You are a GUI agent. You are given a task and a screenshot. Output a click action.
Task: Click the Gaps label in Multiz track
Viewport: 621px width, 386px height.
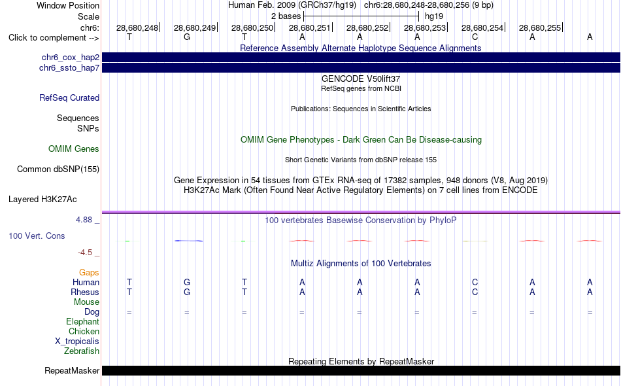point(89,272)
